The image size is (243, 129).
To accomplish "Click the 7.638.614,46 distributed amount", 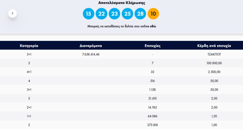I will 91,54.
